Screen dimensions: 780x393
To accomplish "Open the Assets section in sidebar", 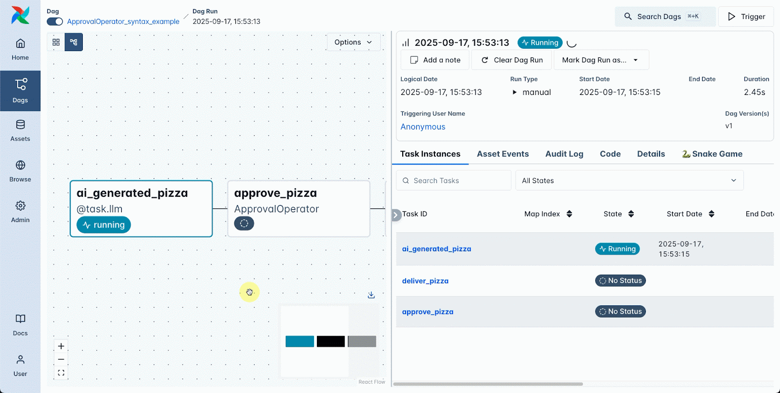I will pyautogui.click(x=20, y=131).
